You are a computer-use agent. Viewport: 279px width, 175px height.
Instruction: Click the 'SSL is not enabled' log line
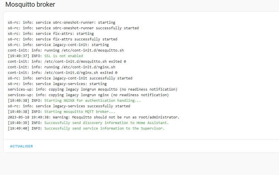click(64, 56)
